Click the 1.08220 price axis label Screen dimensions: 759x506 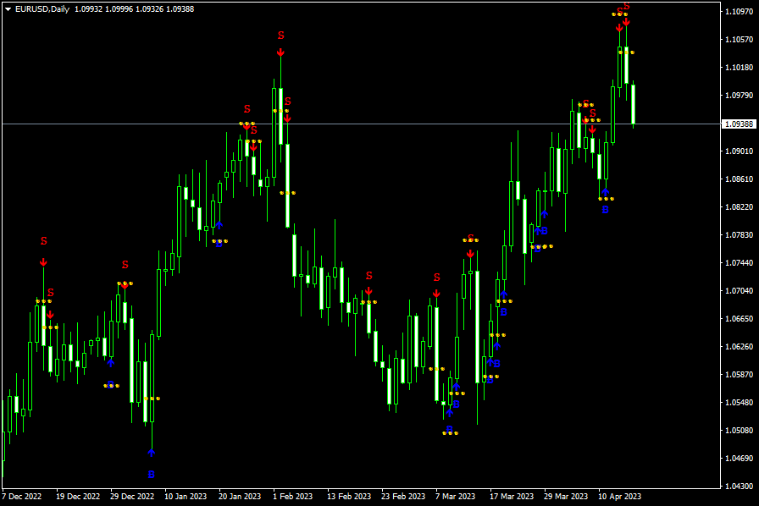(740, 207)
